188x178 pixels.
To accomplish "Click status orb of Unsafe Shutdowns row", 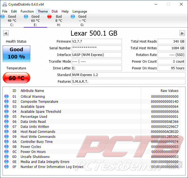I will click(x=6, y=157).
